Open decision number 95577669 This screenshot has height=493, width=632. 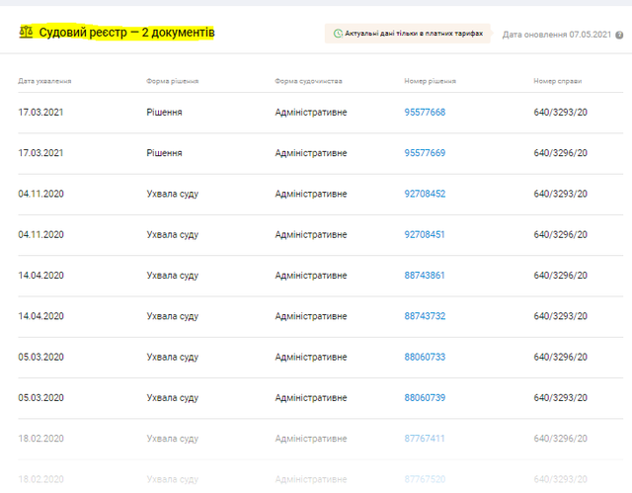[x=425, y=153]
